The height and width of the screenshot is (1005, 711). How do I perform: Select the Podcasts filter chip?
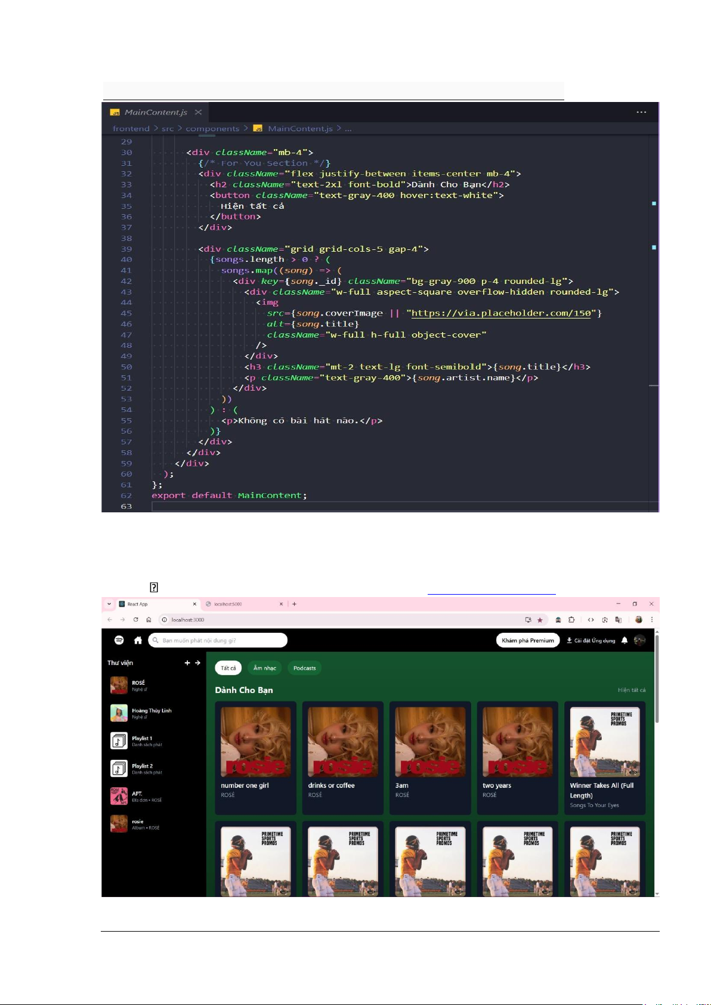(304, 668)
